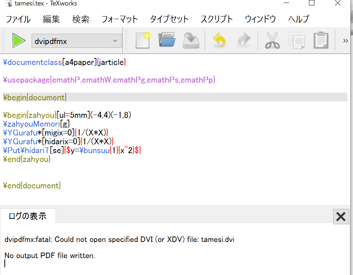This screenshot has width=353, height=275.
Task: Open the ファイル menu
Action: click(x=18, y=19)
